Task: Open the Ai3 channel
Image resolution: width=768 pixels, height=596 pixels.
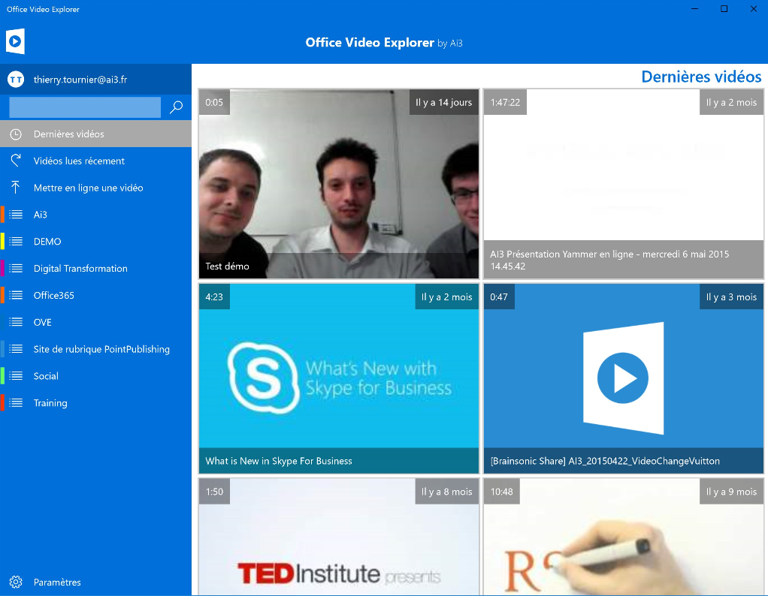Action: pyautogui.click(x=41, y=215)
